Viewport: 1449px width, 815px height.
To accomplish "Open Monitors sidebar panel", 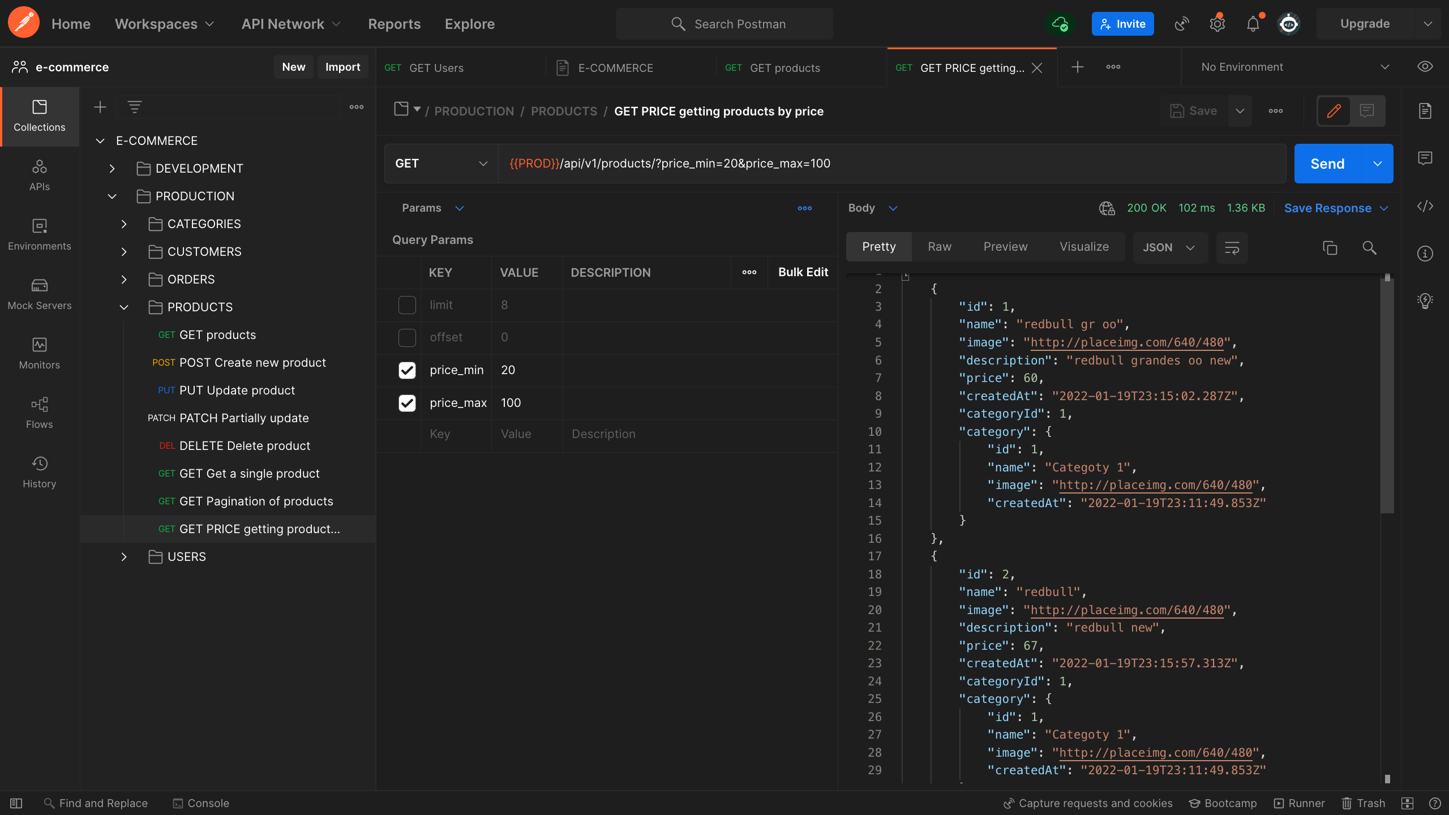I will 40,354.
